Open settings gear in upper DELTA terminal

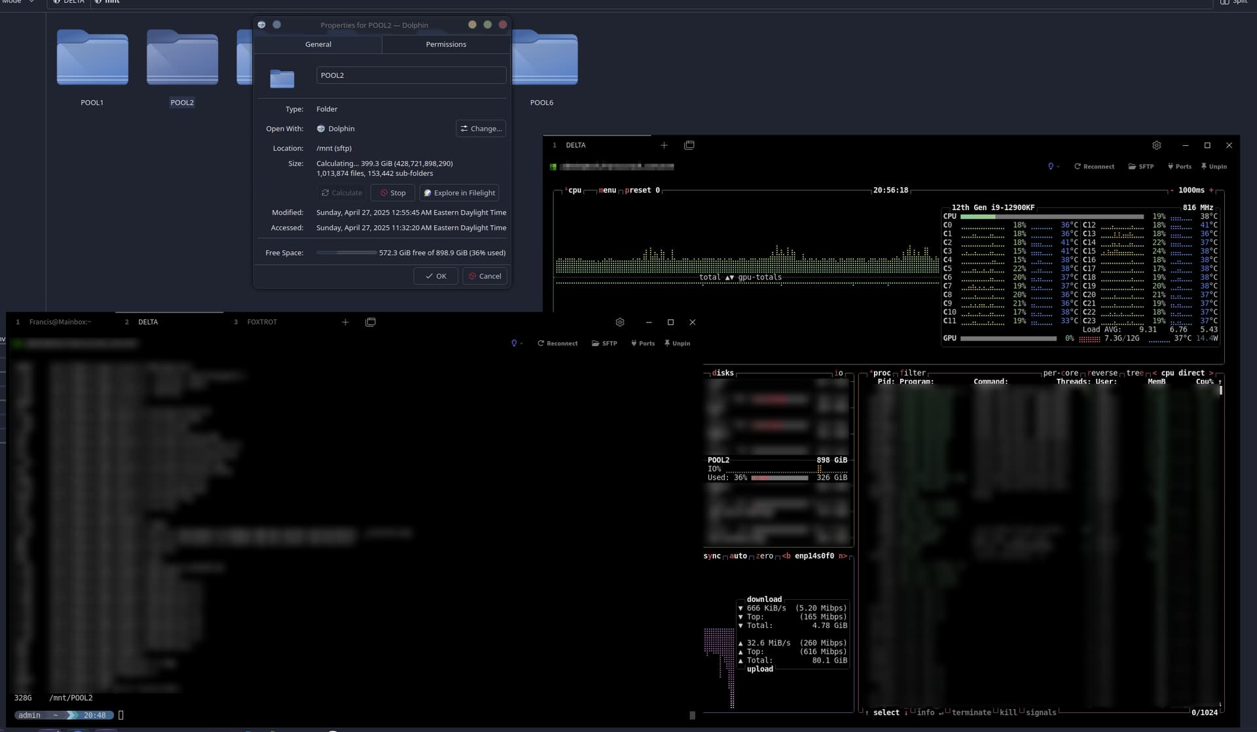(x=1157, y=145)
